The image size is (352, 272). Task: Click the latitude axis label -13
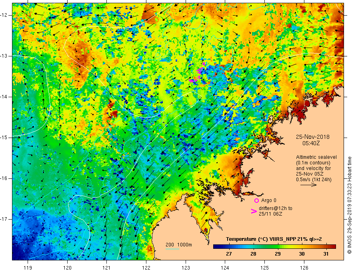pyautogui.click(x=4, y=56)
